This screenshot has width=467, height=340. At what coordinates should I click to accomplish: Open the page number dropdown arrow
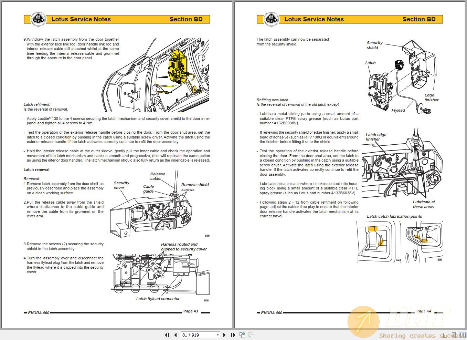217,335
